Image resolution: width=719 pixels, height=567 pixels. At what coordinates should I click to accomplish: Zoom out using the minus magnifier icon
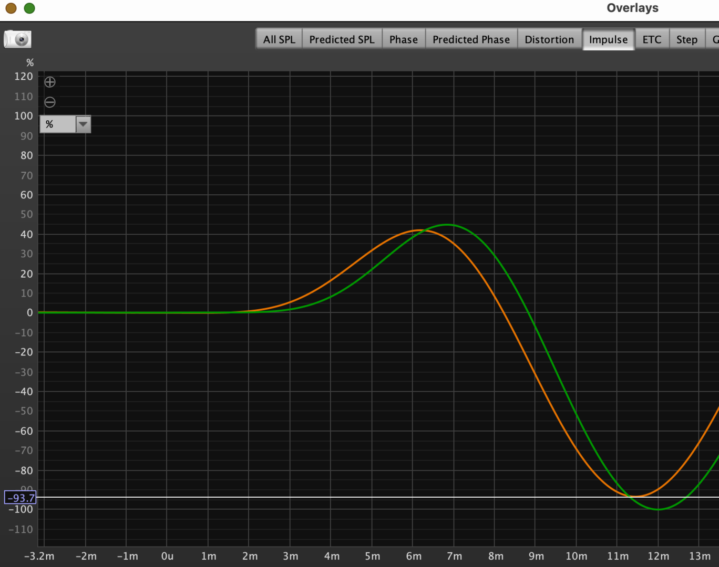[x=50, y=102]
